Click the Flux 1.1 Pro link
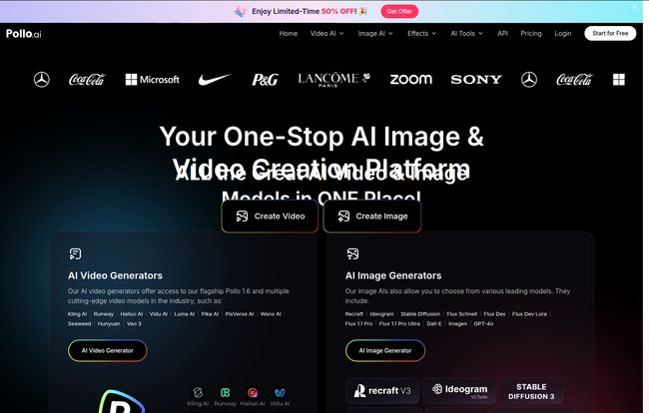The image size is (649, 413). coord(358,323)
